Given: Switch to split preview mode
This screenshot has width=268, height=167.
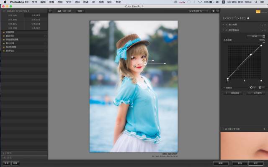Looking at the screenshot, I should (x=64, y=11).
